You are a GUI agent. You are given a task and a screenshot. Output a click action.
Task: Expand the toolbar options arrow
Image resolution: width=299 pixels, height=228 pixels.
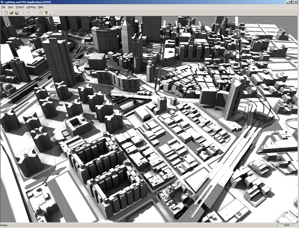50,14
